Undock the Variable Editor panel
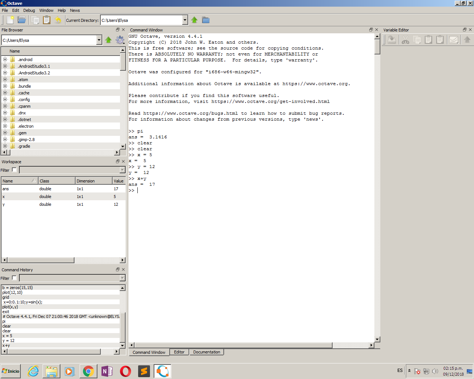This screenshot has height=379, width=474. coord(465,30)
